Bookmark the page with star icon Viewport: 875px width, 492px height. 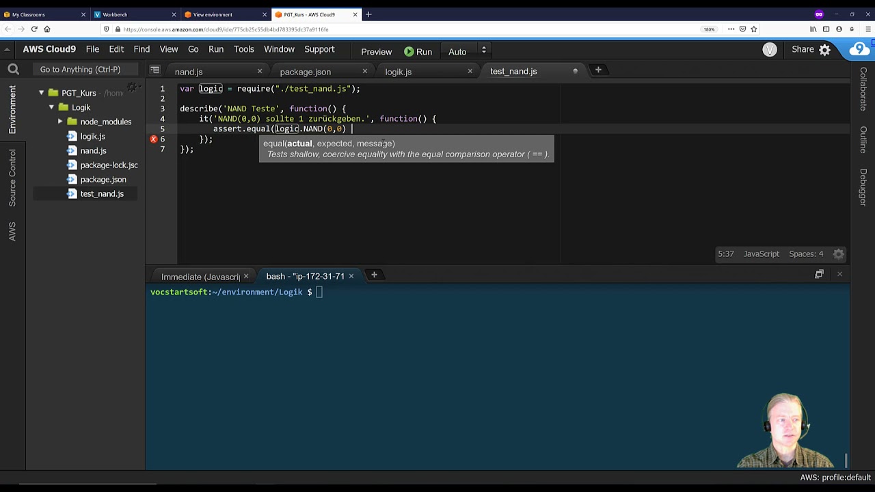[754, 29]
